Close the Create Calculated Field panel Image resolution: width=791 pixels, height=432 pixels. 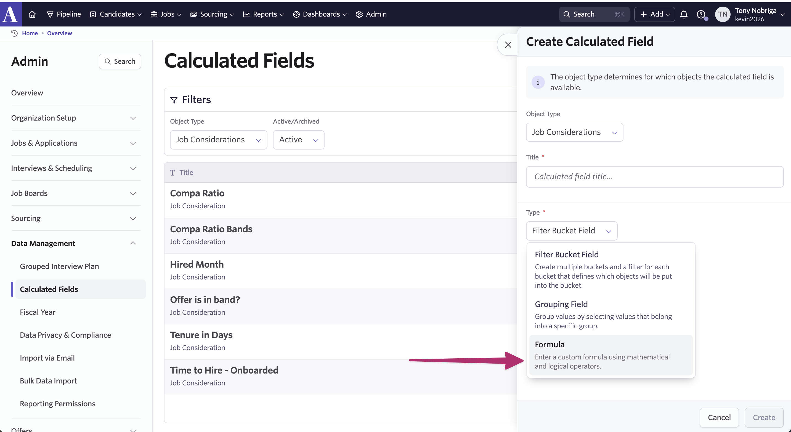pyautogui.click(x=508, y=45)
